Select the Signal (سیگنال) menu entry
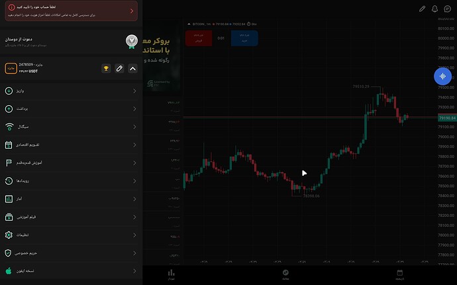The width and height of the screenshot is (457, 285). click(x=71, y=127)
